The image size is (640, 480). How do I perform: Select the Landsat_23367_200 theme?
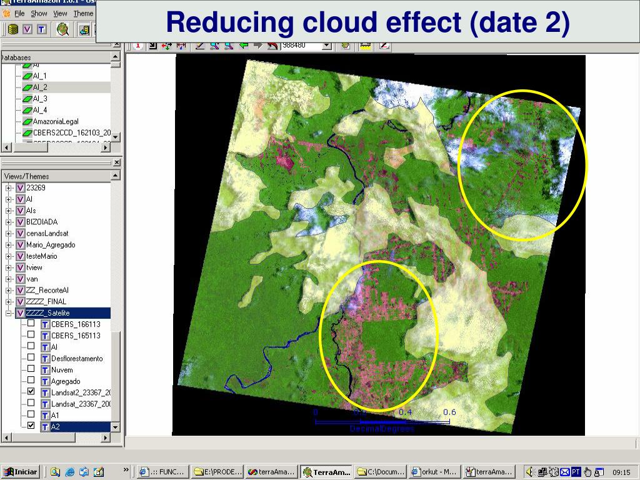pos(81,404)
